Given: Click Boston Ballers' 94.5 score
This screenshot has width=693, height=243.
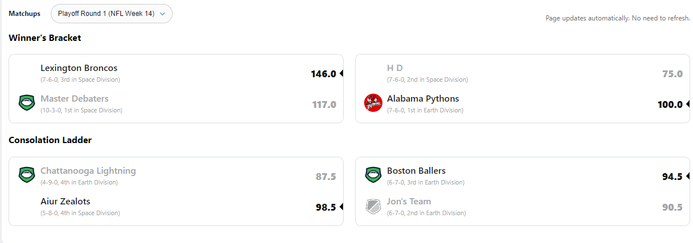Looking at the screenshot, I should click(x=672, y=177).
